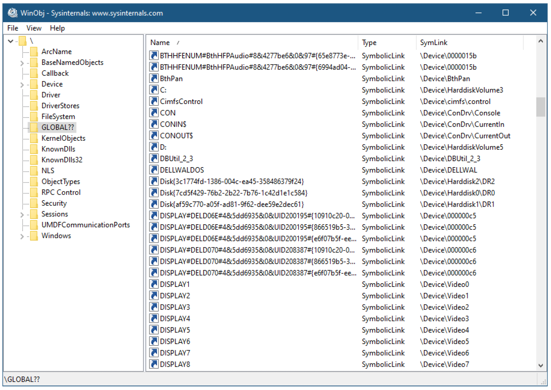Select the Security folder icon
Screen dimensions: 551x390
point(34,203)
